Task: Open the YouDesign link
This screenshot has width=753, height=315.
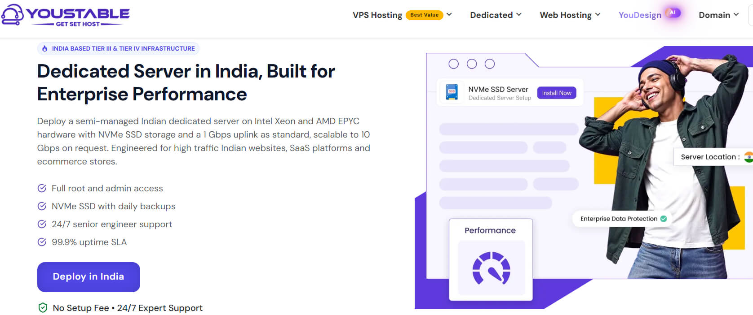Action: (640, 15)
